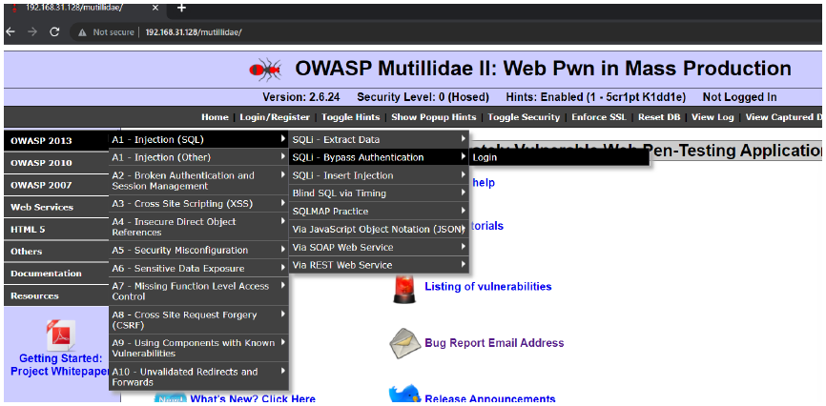The image size is (826, 406).
Task: Click the address bar URL
Action: 194,32
